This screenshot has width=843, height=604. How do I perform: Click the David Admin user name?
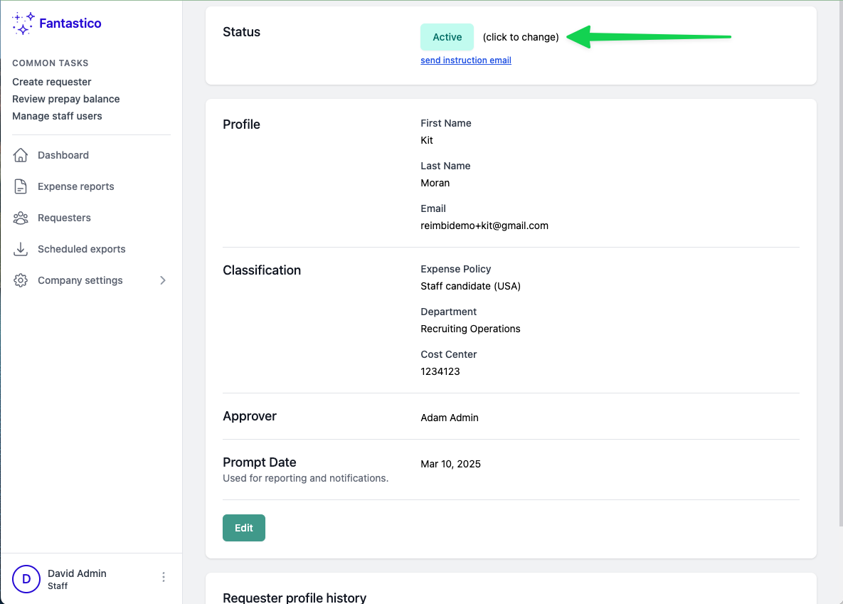coord(77,573)
